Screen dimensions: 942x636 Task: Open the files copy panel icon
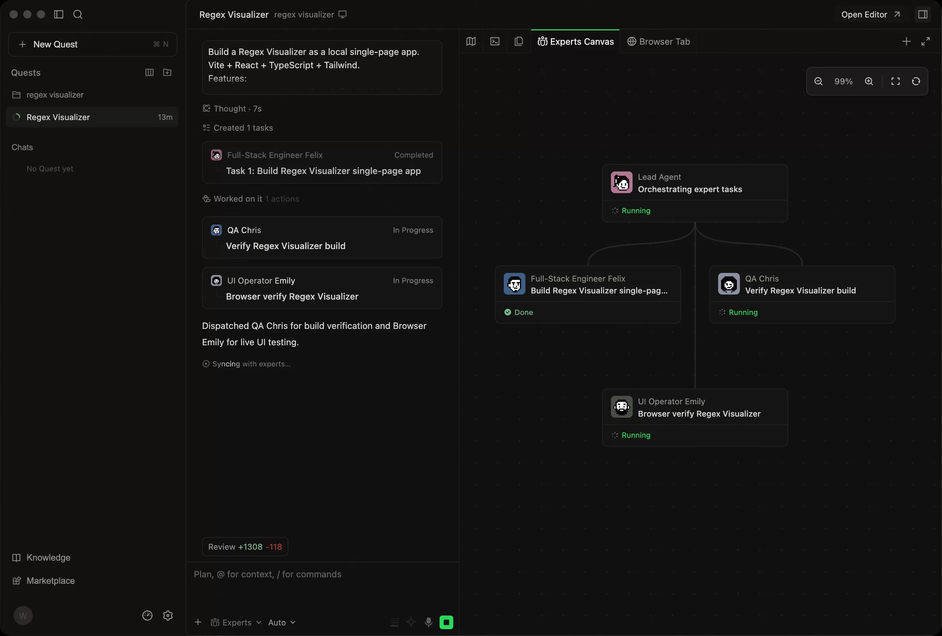pos(518,41)
